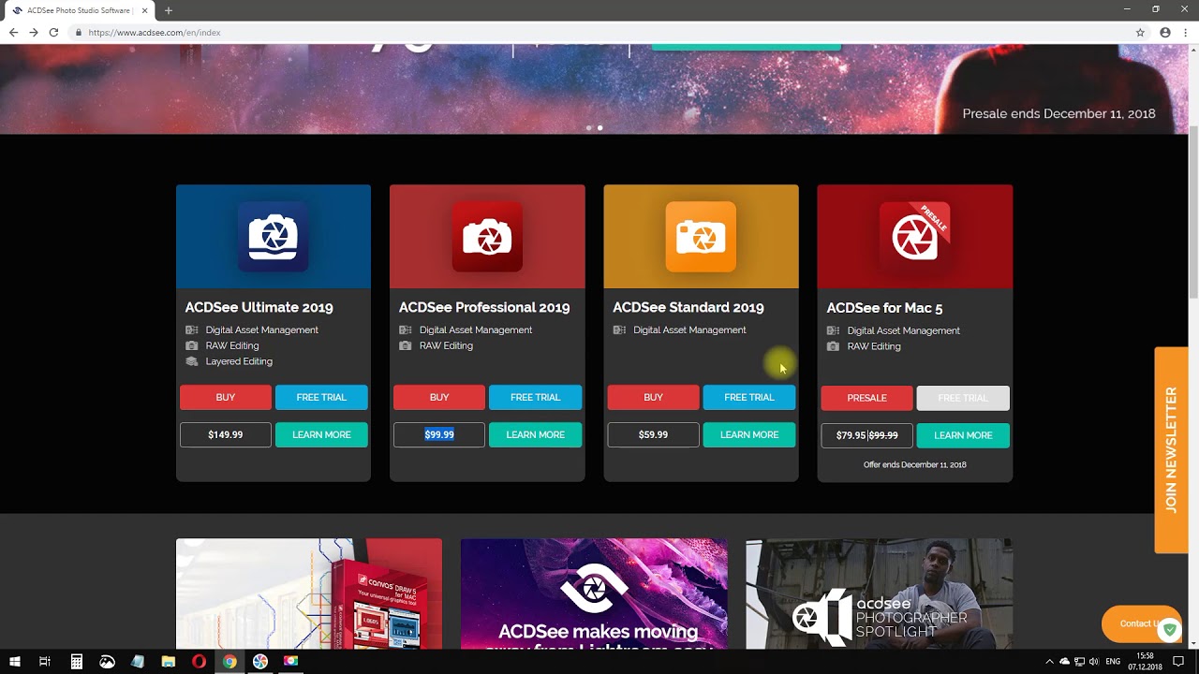The width and height of the screenshot is (1199, 674).
Task: Buy ACDSee Standard 2019
Action: click(653, 397)
